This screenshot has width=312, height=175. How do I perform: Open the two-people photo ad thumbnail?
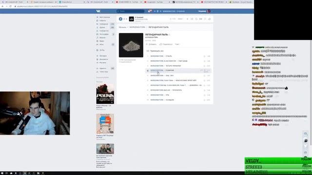[105, 149]
